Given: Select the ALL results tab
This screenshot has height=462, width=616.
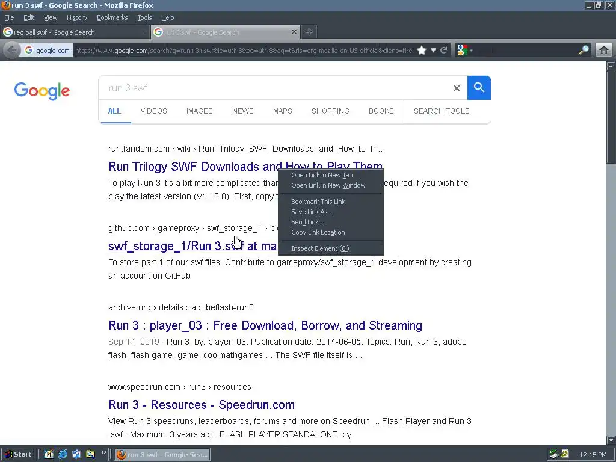Looking at the screenshot, I should click(x=114, y=111).
